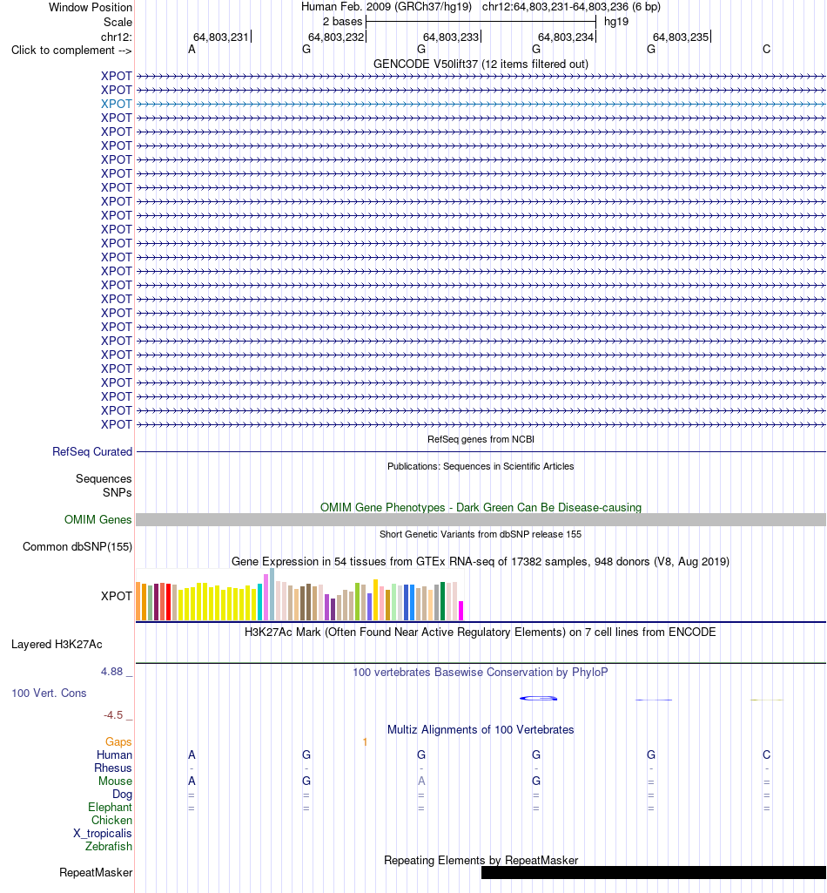The height and width of the screenshot is (893, 827).
Task: Select the magenta GTEx tissue expression bar
Action: 461,611
